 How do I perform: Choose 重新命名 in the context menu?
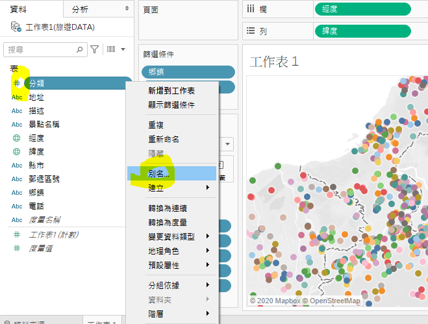(x=171, y=139)
